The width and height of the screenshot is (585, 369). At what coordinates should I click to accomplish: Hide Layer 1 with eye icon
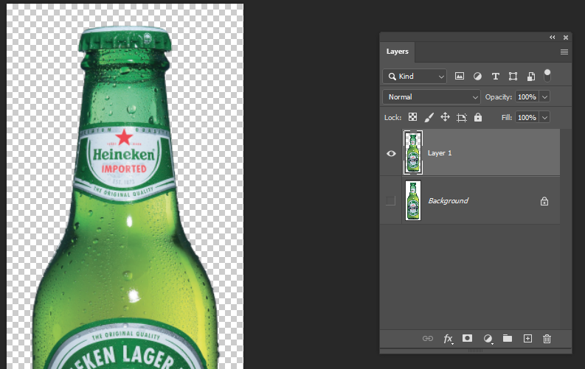391,153
